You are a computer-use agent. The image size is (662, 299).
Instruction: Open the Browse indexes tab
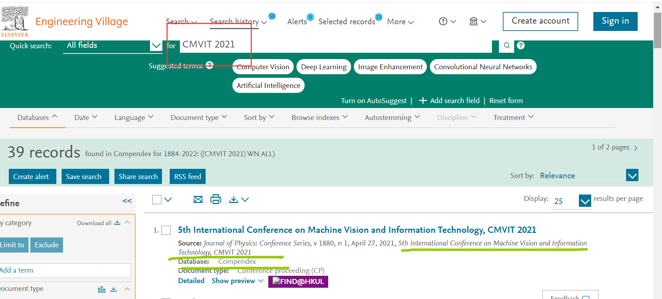[320, 117]
